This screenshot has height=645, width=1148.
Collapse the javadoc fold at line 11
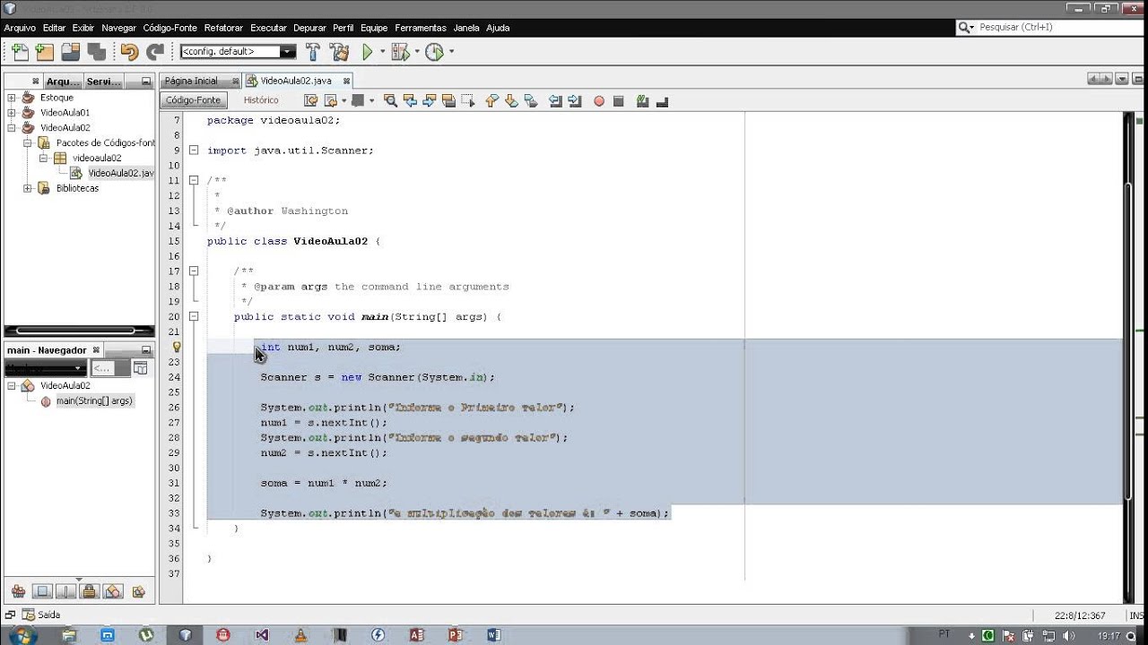point(193,180)
